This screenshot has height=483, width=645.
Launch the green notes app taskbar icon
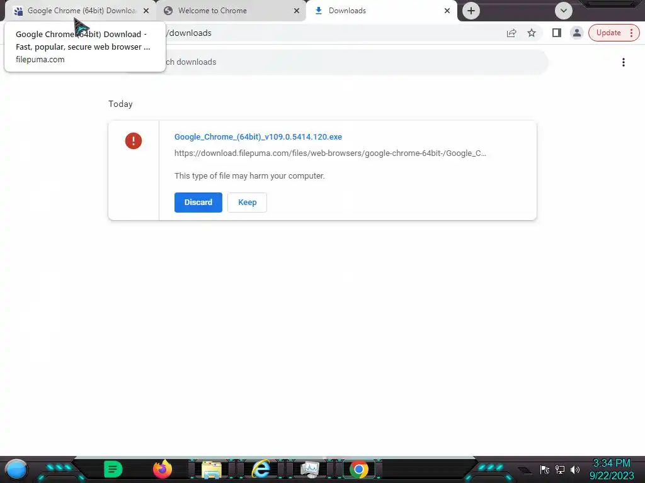pos(113,469)
